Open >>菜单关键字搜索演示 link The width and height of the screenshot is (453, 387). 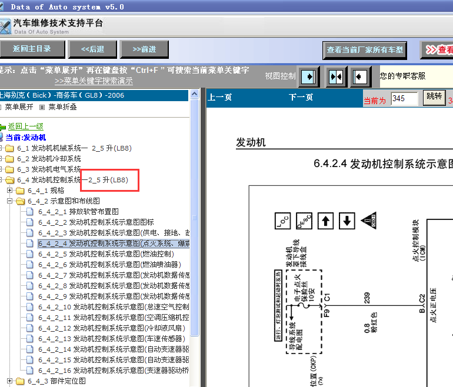coord(94,81)
